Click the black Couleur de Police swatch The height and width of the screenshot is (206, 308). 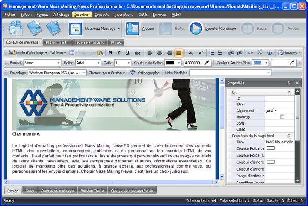tap(170, 63)
